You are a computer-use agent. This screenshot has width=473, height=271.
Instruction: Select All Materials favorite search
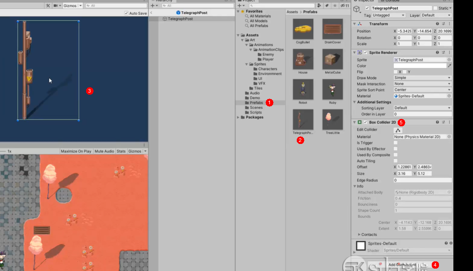click(x=260, y=16)
